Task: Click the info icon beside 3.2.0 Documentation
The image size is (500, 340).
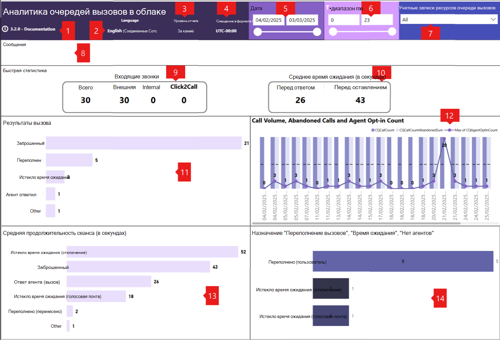Action: pyautogui.click(x=5, y=29)
